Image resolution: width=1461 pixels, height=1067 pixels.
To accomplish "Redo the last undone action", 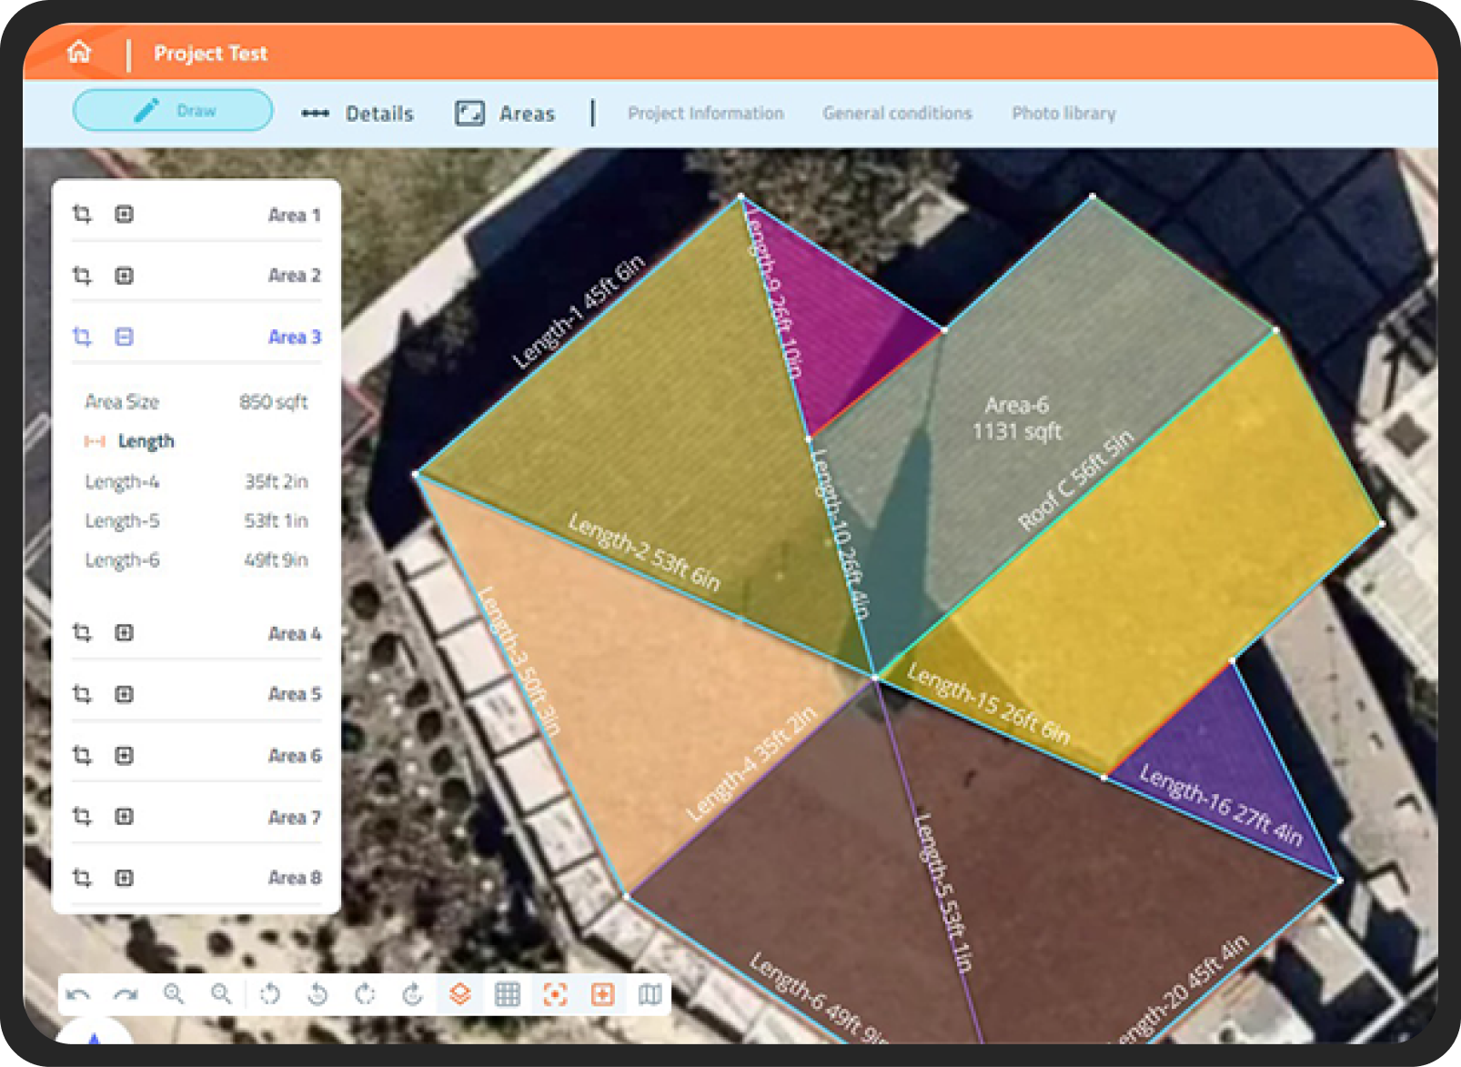I will click(x=126, y=994).
